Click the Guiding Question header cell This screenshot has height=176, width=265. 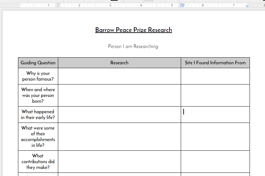[38, 63]
